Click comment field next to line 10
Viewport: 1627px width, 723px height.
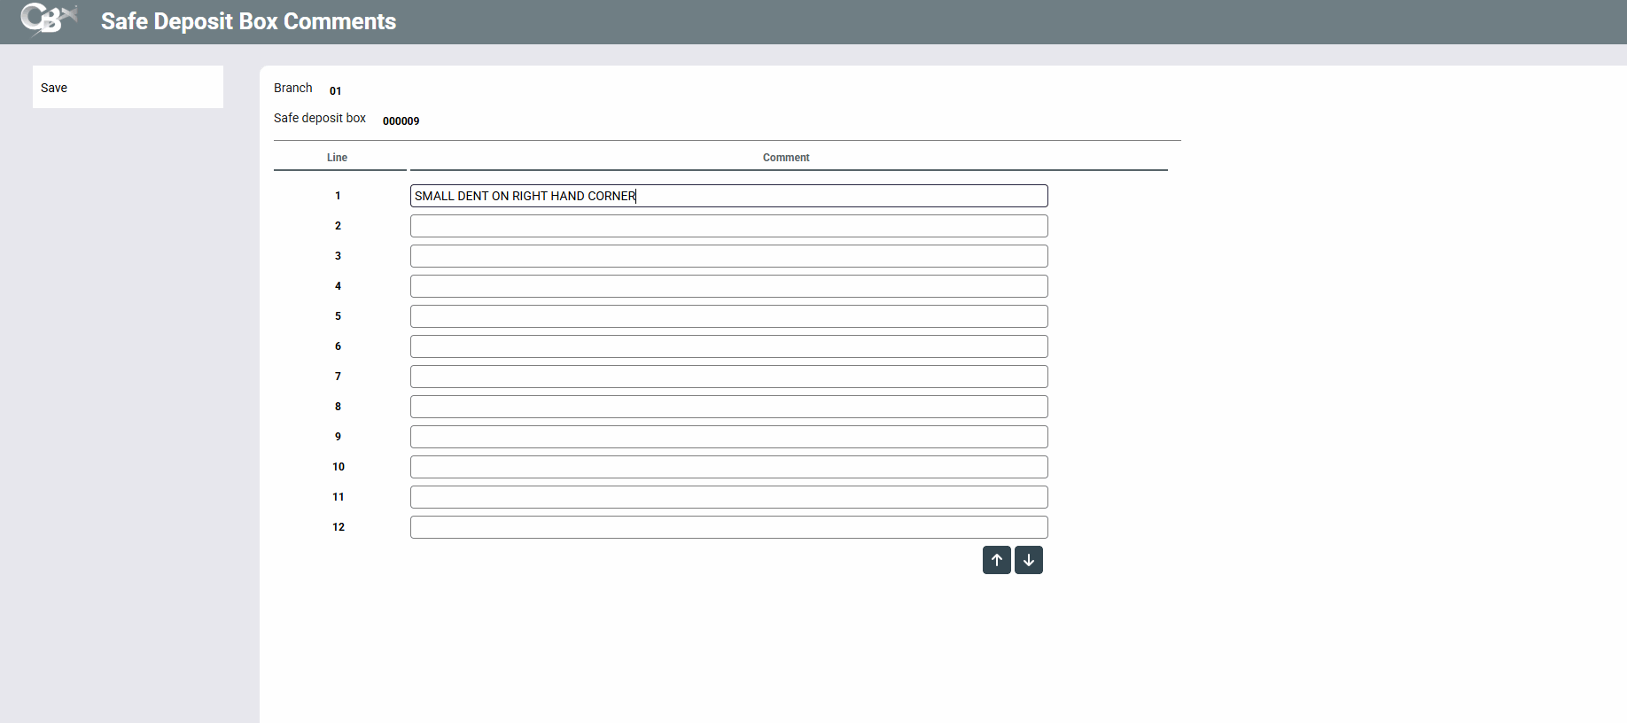[728, 467]
